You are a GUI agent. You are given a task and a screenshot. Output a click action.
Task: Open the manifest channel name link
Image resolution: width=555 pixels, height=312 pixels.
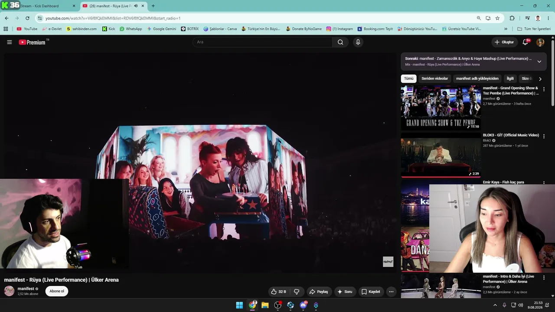click(x=26, y=289)
